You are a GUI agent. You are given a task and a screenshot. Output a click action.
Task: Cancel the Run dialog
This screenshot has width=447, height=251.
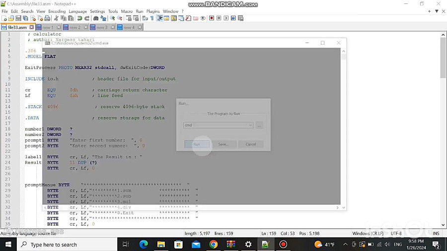(251, 144)
